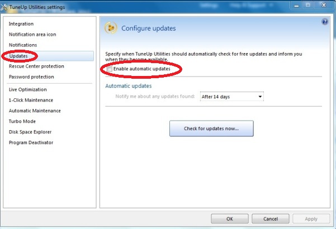This screenshot has height=229, width=336.
Task: Click the TuneUp wrench icon in title bar
Action: (4, 7)
